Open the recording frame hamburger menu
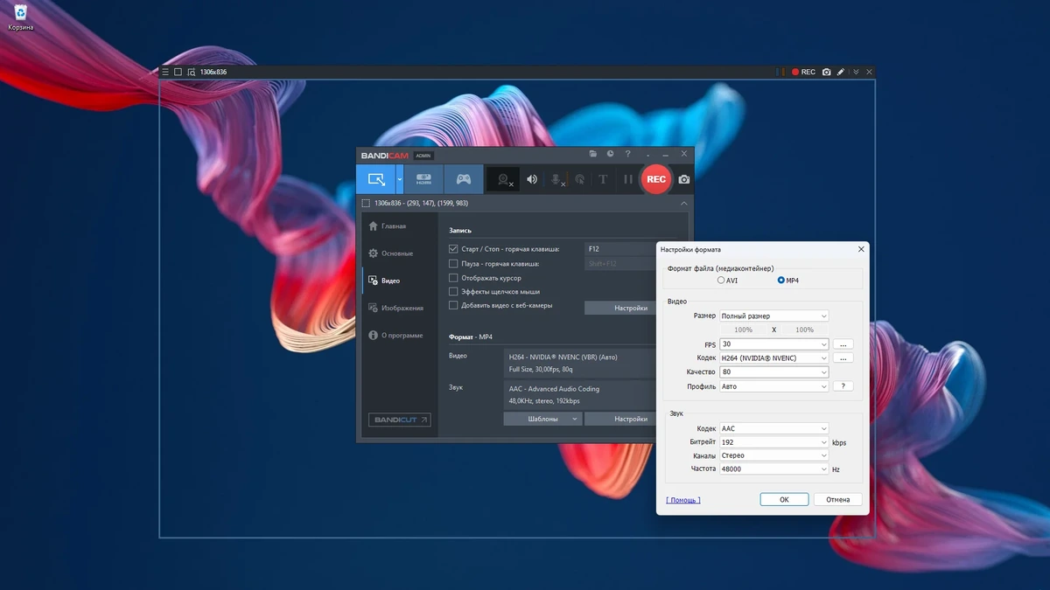 [165, 72]
